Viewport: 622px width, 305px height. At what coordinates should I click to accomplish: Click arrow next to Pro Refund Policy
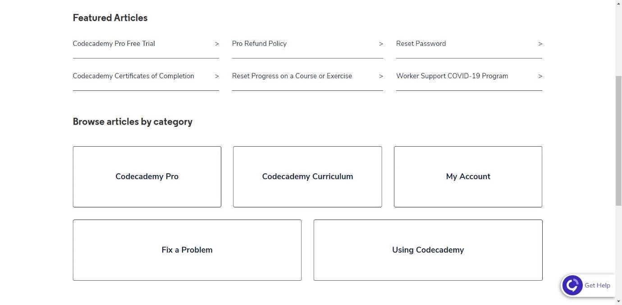pyautogui.click(x=381, y=44)
